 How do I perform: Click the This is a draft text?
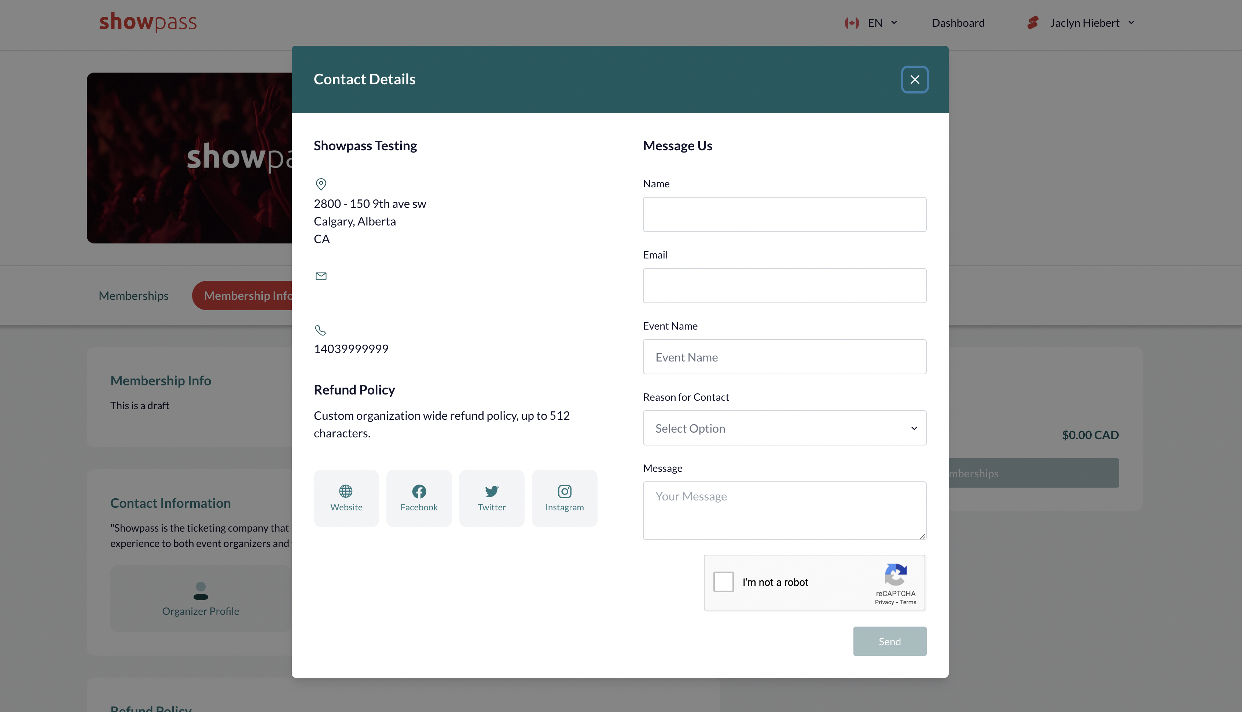point(140,405)
